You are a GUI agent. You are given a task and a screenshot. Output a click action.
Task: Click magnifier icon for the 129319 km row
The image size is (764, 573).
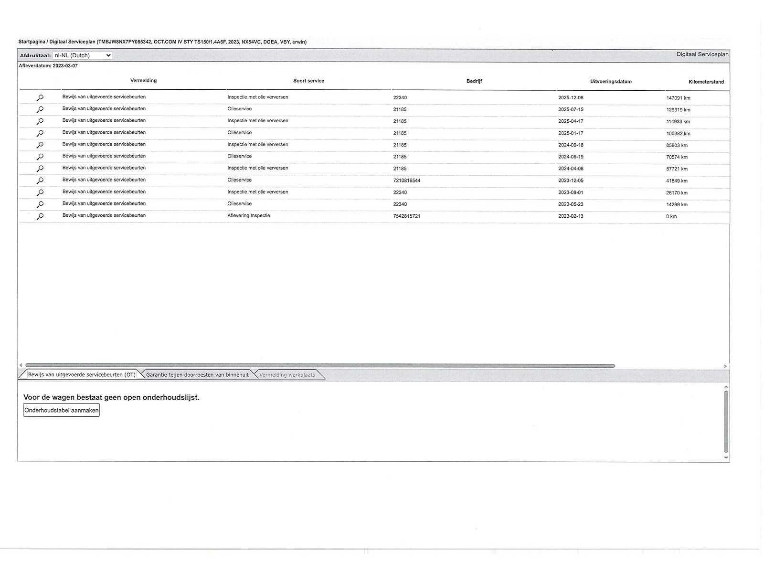click(40, 110)
